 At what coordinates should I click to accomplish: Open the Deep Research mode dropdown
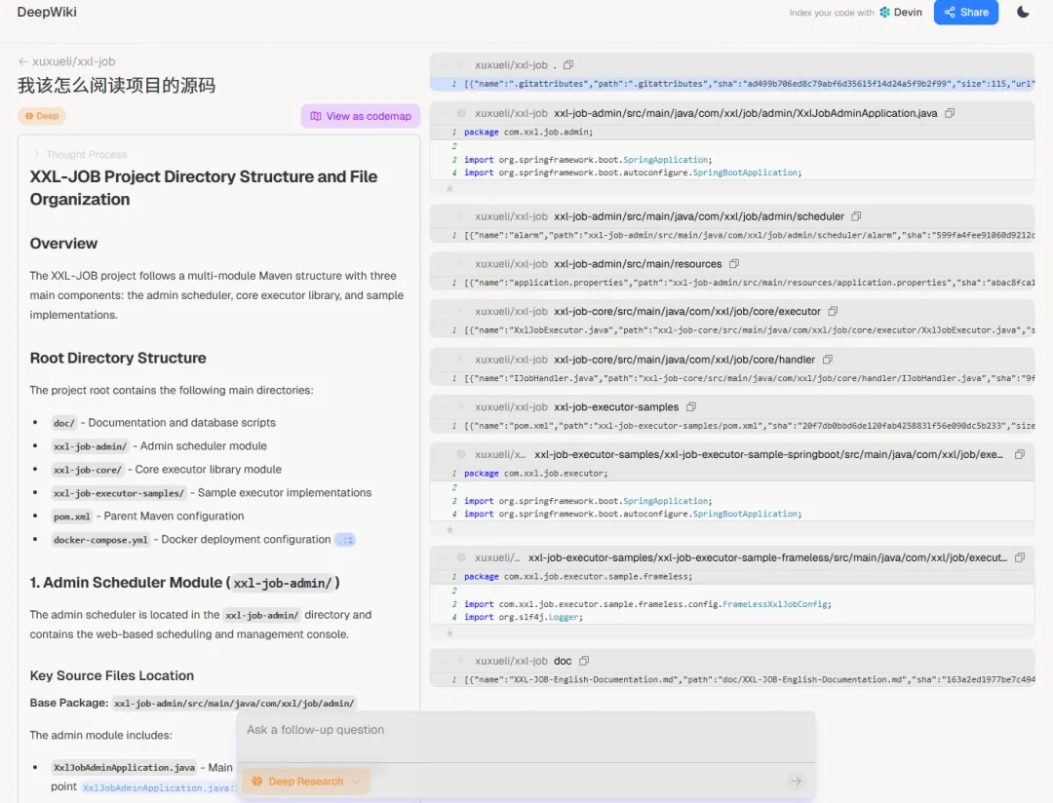305,782
